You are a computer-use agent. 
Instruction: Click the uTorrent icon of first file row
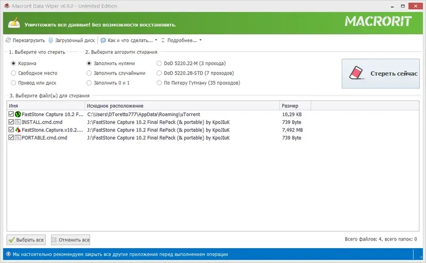18,114
